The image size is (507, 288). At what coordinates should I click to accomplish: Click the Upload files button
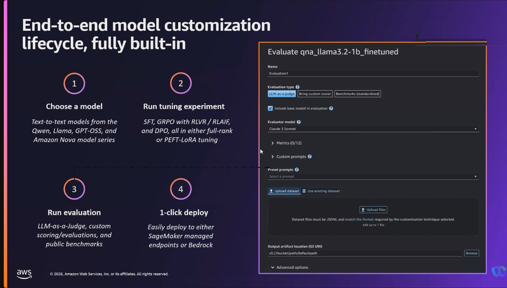[373, 210]
